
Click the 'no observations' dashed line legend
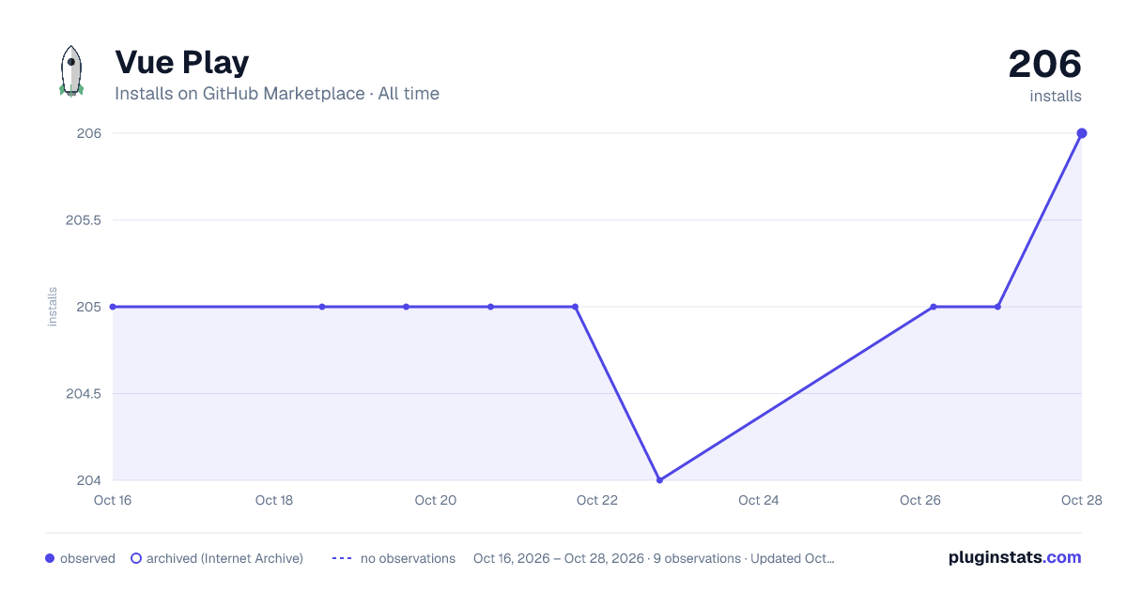342,558
